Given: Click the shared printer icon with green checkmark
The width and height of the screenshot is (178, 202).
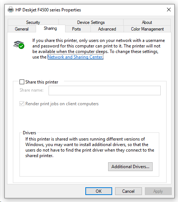Looking at the screenshot, I should pos(19,45).
